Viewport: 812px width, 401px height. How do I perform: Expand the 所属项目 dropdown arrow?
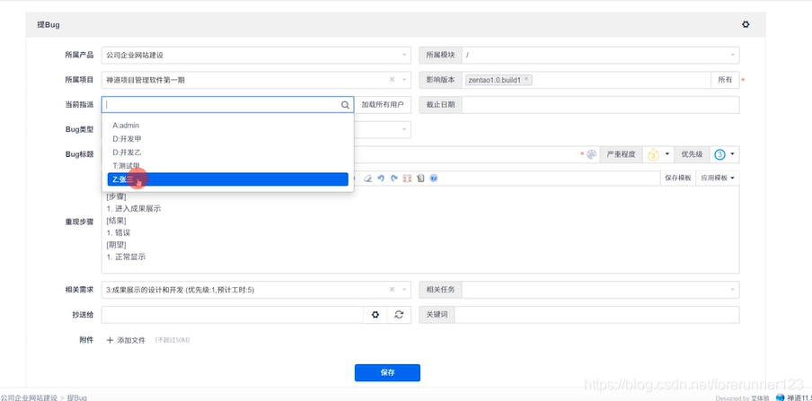point(404,80)
